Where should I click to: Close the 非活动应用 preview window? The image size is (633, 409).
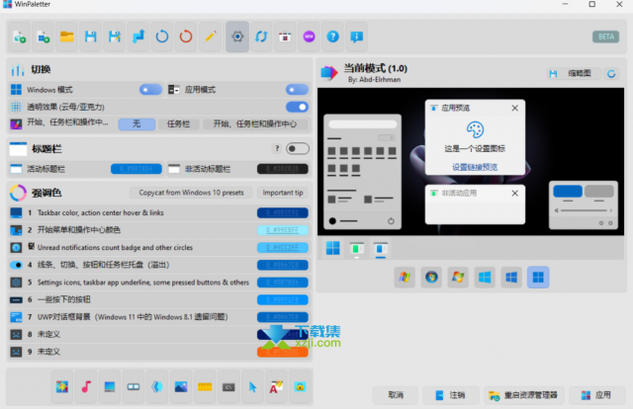pos(514,194)
